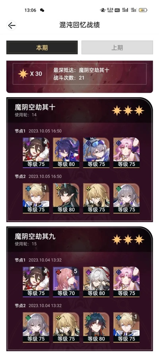Switch to the 本期 tab

pos(42,47)
